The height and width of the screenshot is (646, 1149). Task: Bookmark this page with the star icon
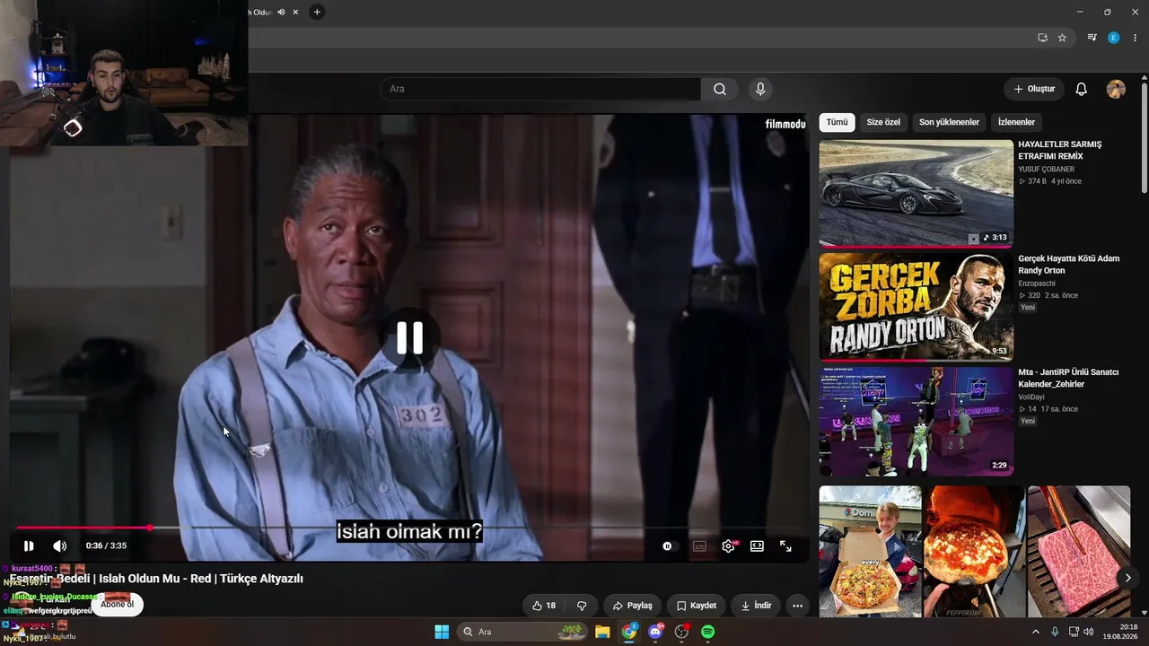coord(1062,38)
